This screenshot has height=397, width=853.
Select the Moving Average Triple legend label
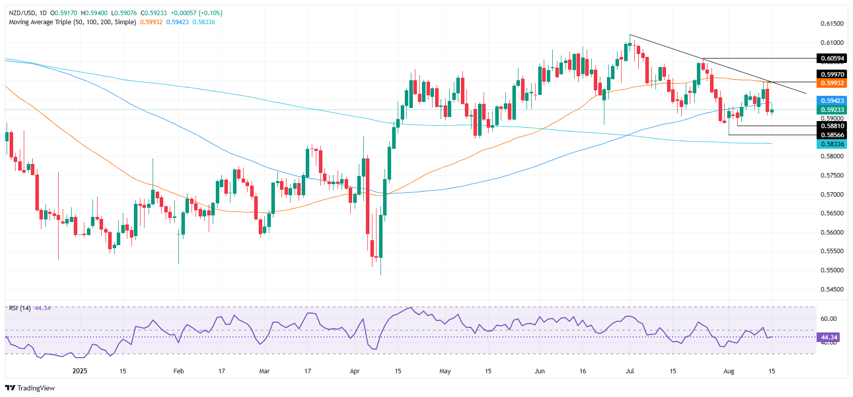coord(72,22)
